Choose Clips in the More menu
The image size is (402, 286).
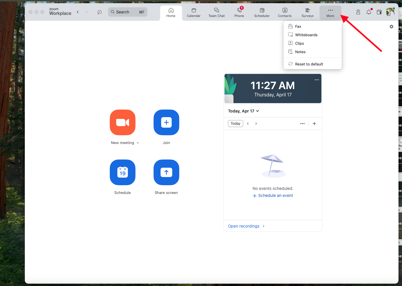click(x=312, y=43)
